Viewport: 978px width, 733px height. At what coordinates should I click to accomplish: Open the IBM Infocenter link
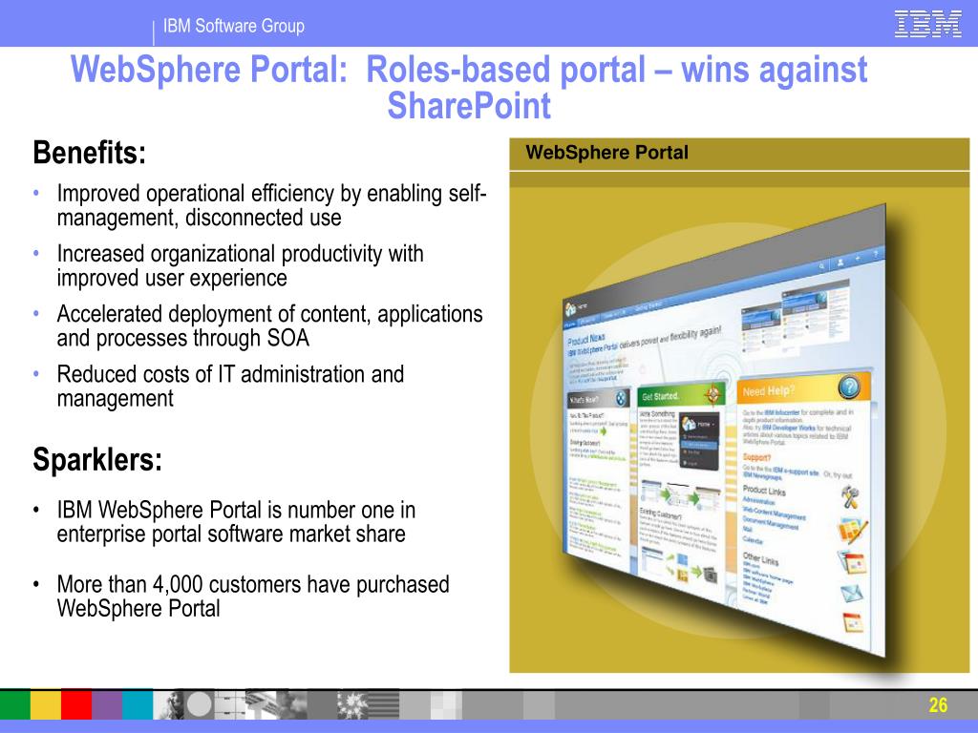pos(782,412)
